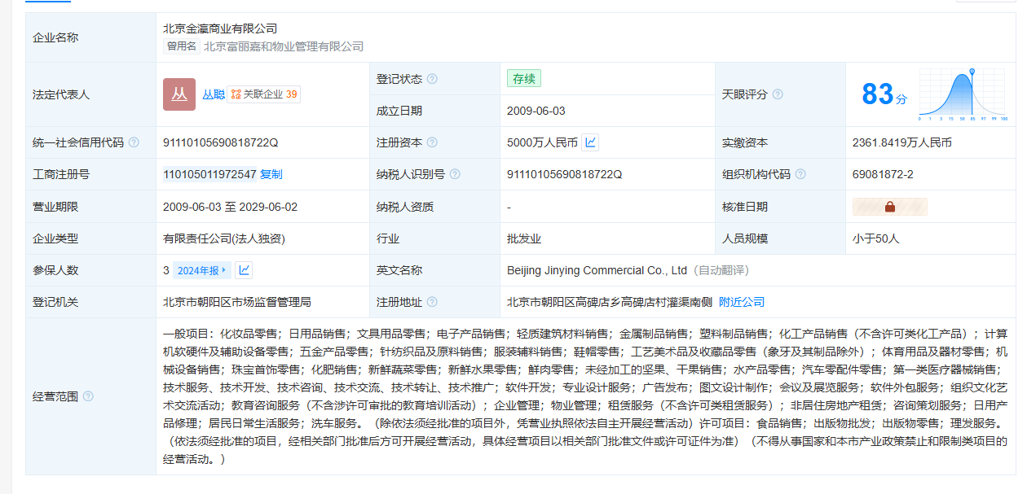Click the 成立日期 label
This screenshot has width=1027, height=494.
pyautogui.click(x=399, y=111)
